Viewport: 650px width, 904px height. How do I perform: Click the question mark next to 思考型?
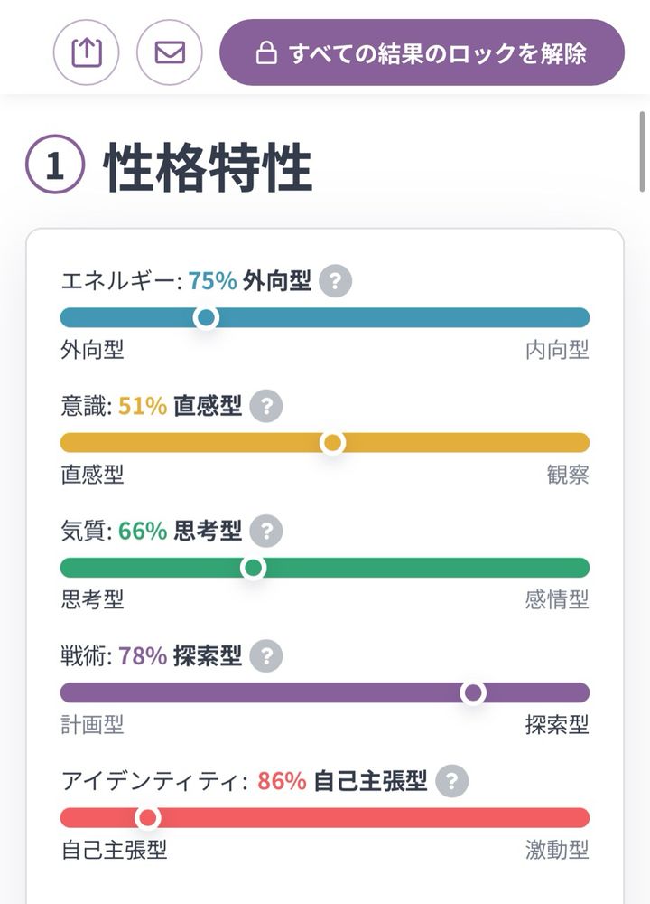tap(266, 531)
